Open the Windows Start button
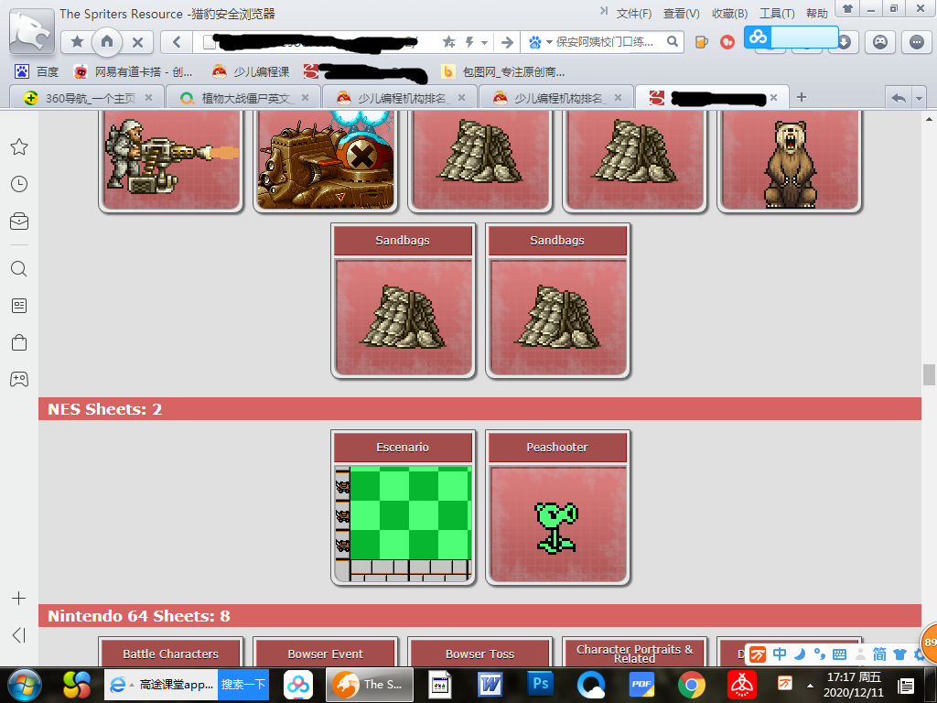 (25, 685)
